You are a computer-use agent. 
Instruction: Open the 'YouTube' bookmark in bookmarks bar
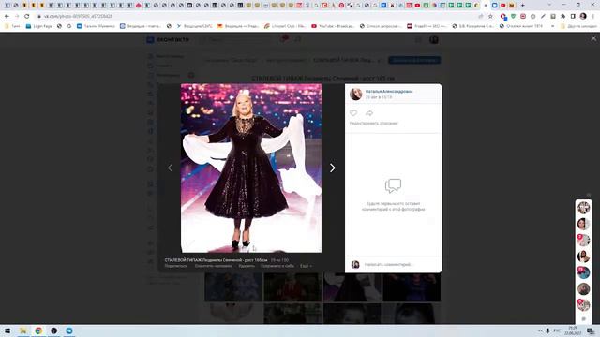coord(333,26)
